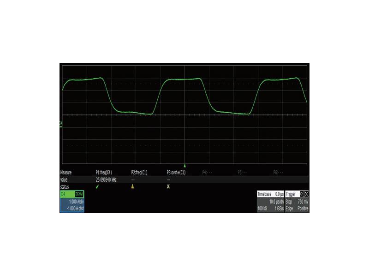Click the value row label

[x=64, y=180]
